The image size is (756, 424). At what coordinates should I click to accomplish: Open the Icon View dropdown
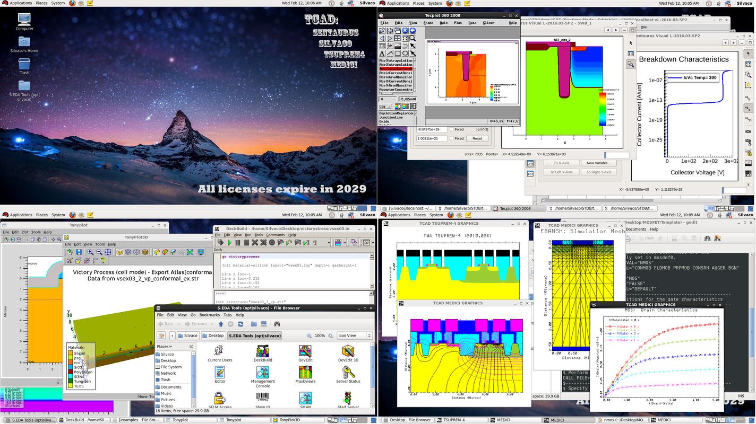coord(354,335)
